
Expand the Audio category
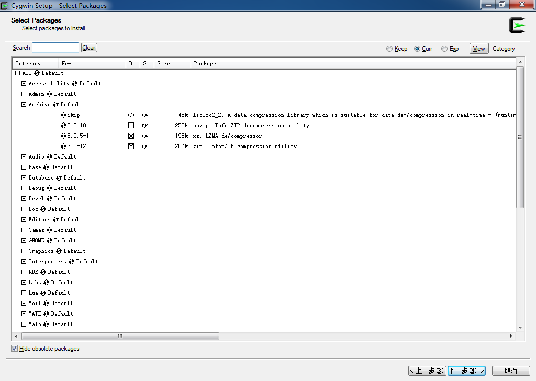[x=24, y=157]
